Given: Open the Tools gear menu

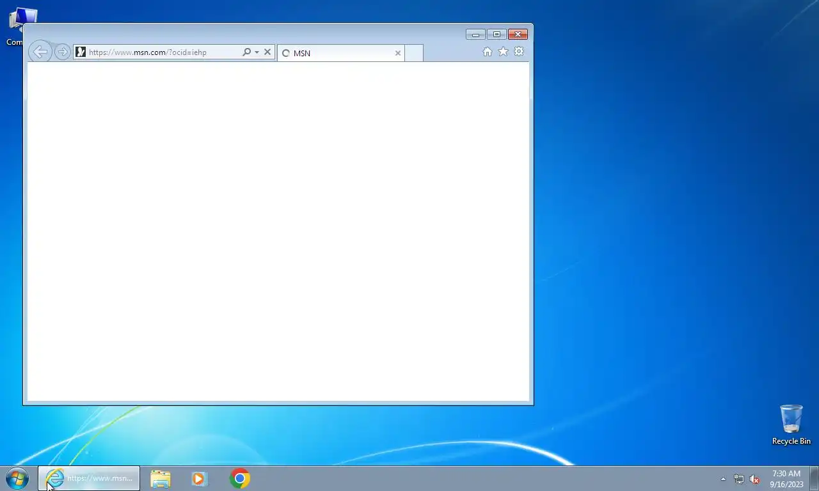Looking at the screenshot, I should [519, 52].
